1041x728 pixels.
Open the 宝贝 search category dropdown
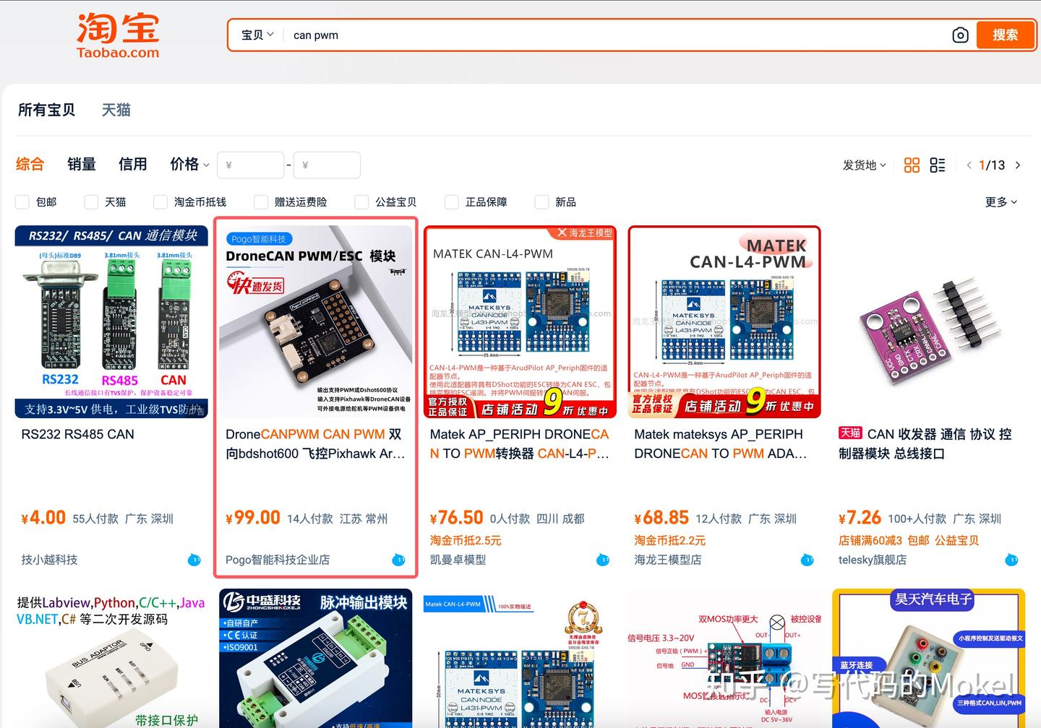256,35
